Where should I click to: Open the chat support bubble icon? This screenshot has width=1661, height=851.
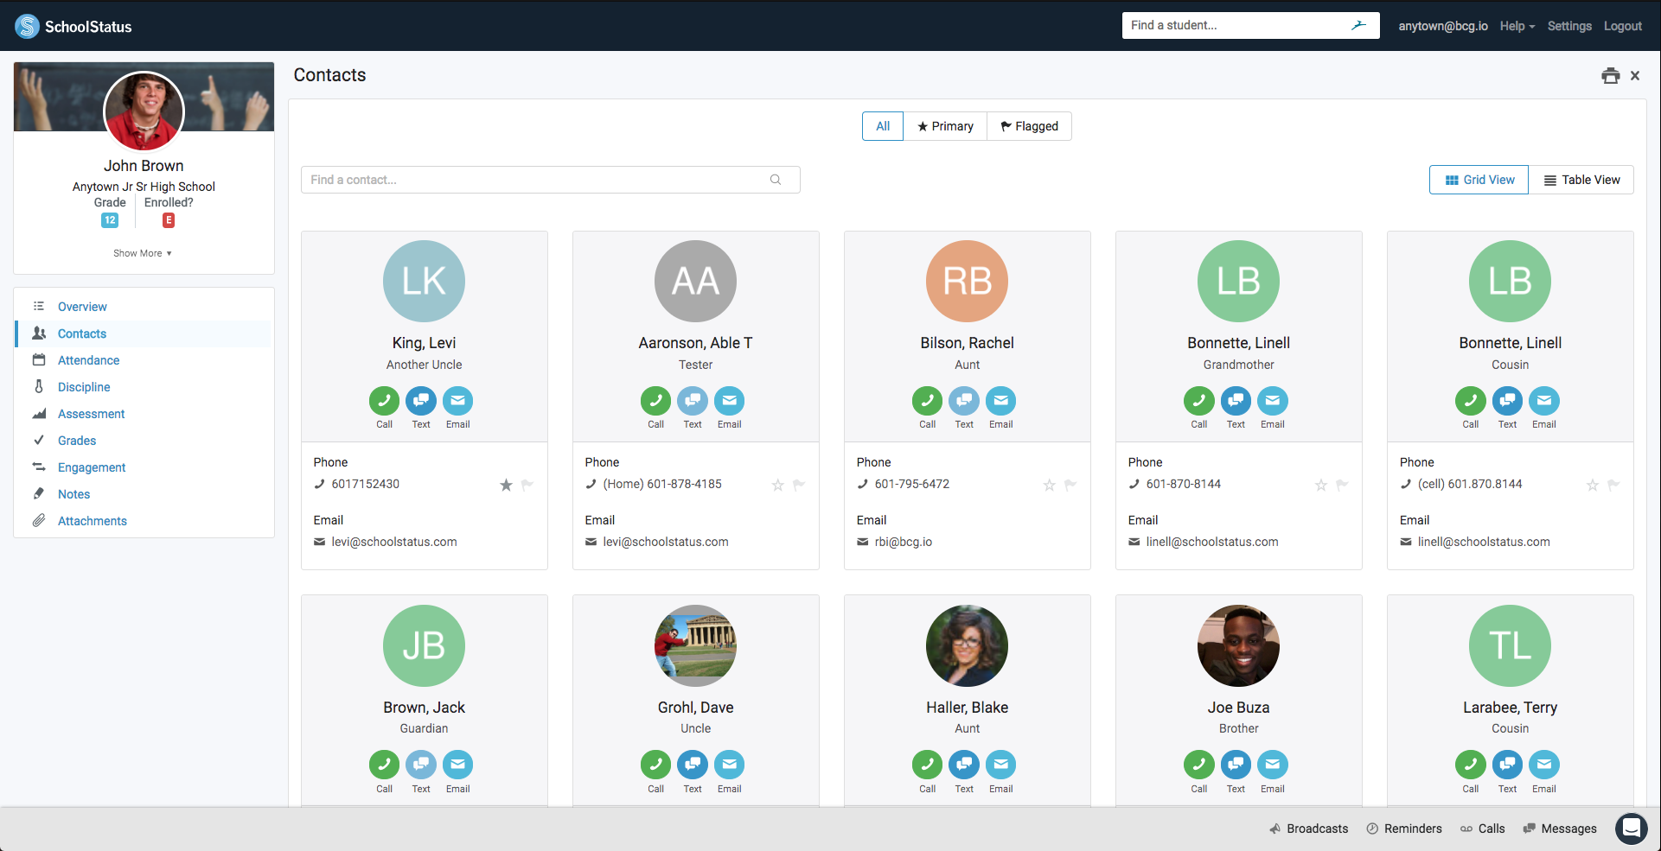pyautogui.click(x=1631, y=829)
